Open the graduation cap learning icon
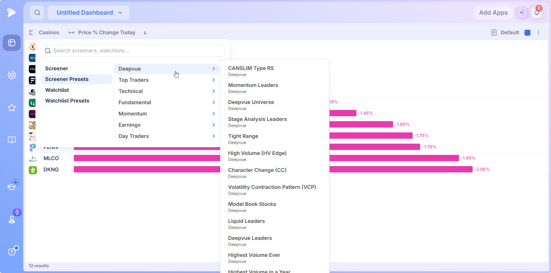Screen dimensions: 551x273 12,187
